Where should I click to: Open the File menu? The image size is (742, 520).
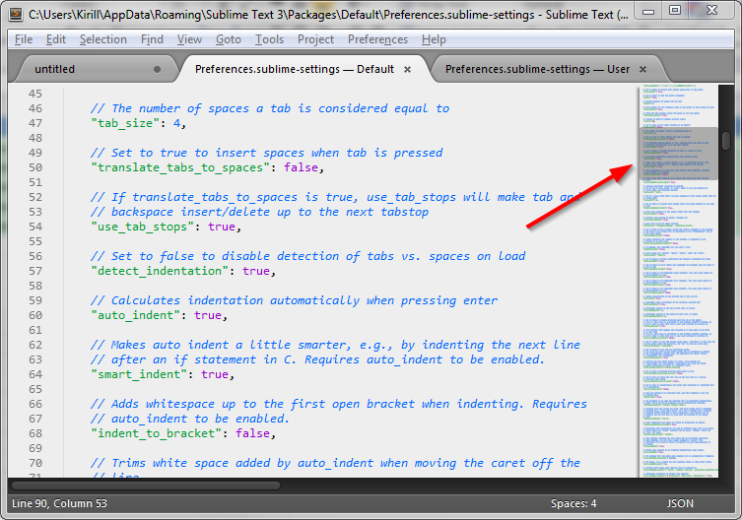click(24, 39)
